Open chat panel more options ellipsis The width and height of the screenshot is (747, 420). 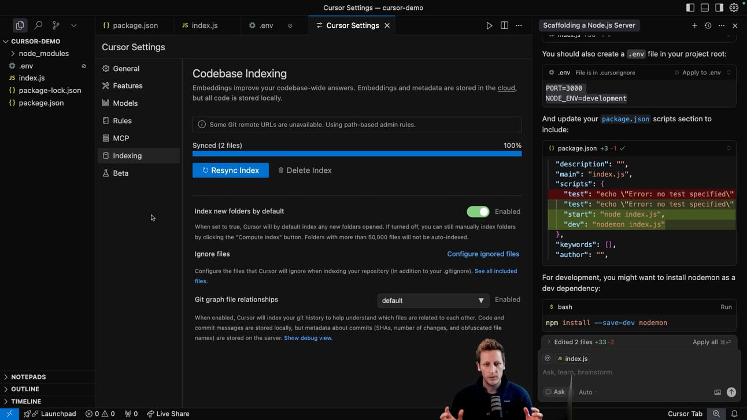[722, 25]
